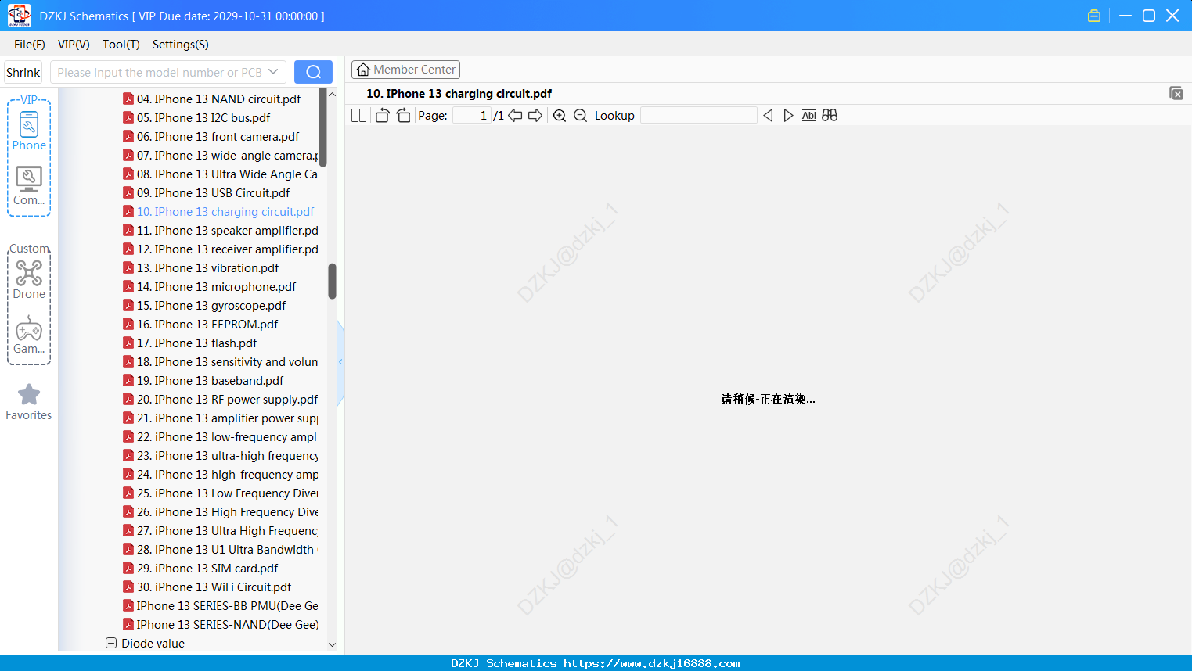The width and height of the screenshot is (1192, 671).
Task: Open the File(F) menu
Action: [30, 45]
